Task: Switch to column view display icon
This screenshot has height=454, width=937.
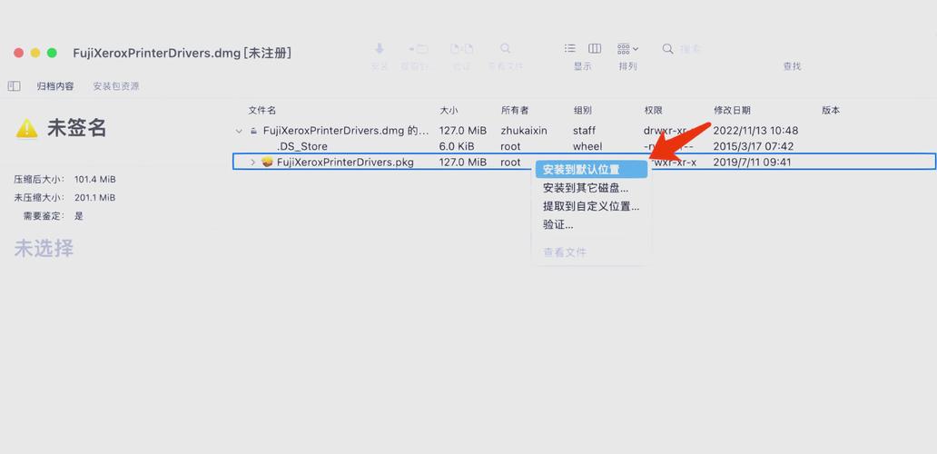Action: click(x=595, y=48)
